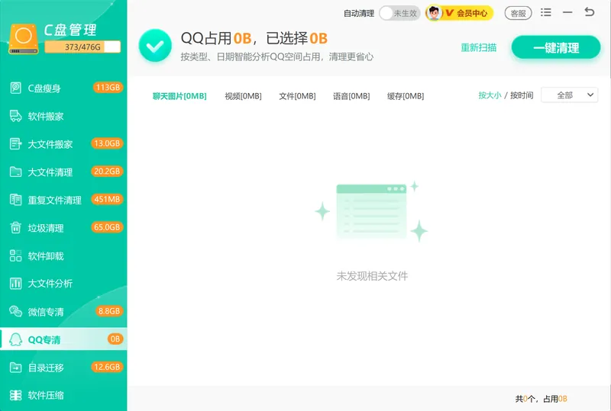Switch to the 缓存[0MB] tab
Viewport: 611px width, 411px height.
406,96
